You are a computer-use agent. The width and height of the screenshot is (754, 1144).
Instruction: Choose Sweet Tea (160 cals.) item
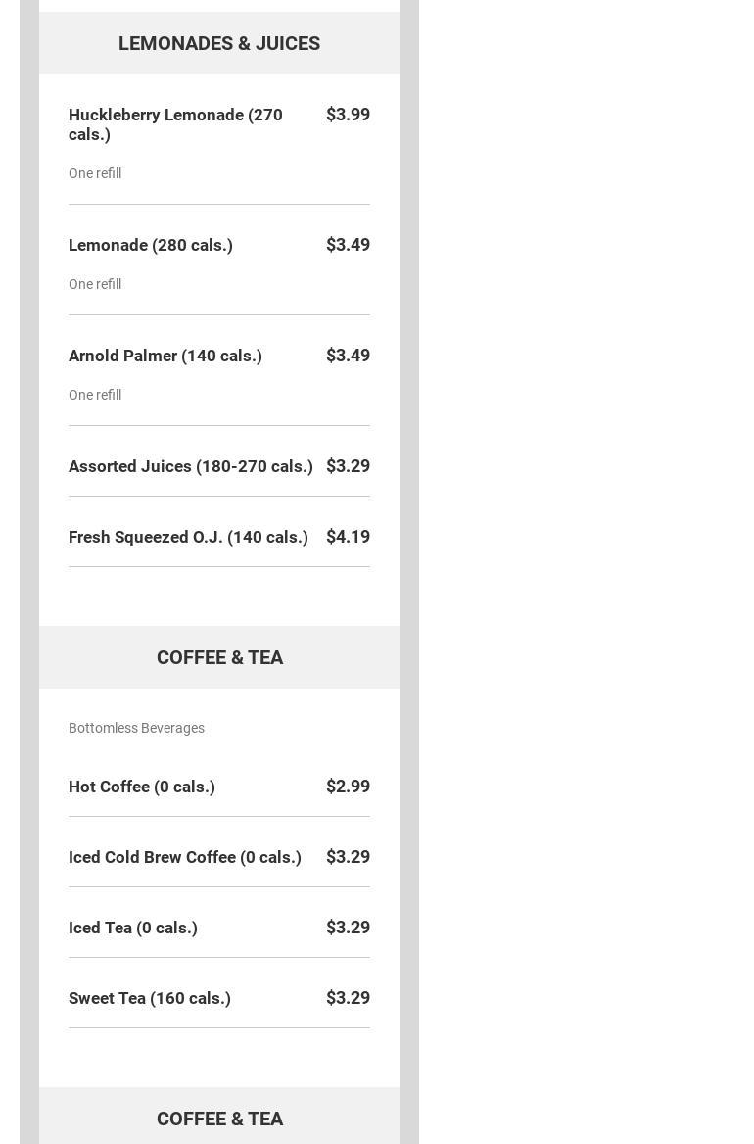[150, 998]
